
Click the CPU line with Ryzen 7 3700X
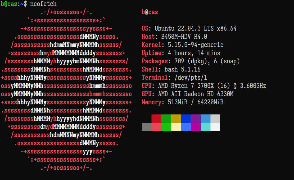[204, 86]
